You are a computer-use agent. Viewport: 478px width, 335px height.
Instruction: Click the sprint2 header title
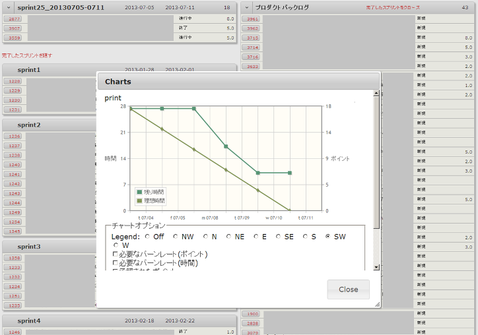tap(28, 125)
